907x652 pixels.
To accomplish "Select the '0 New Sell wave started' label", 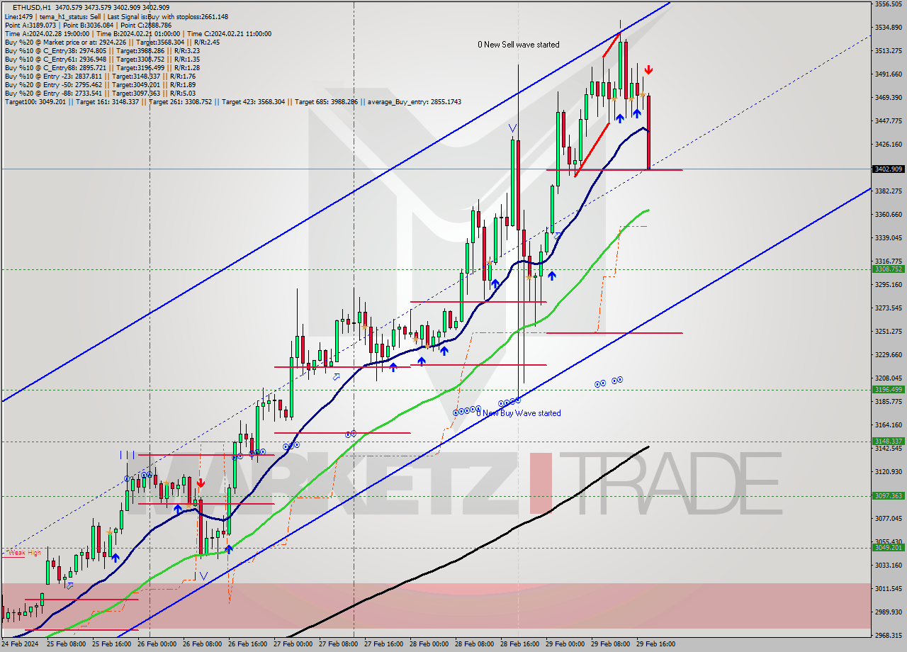I will pyautogui.click(x=519, y=45).
